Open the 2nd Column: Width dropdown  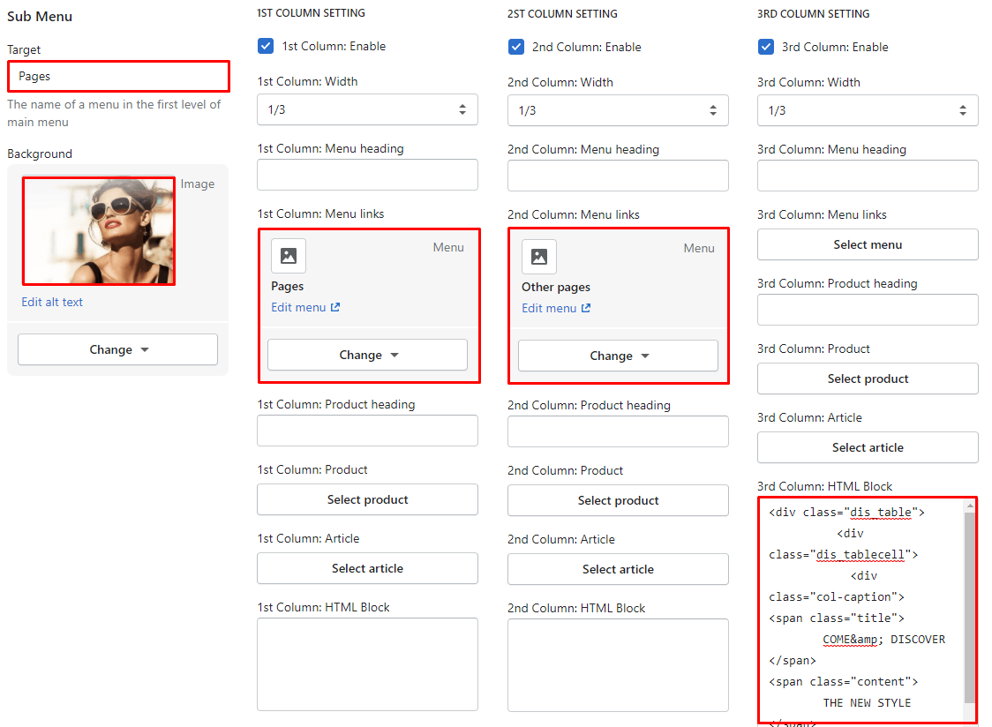pos(618,110)
